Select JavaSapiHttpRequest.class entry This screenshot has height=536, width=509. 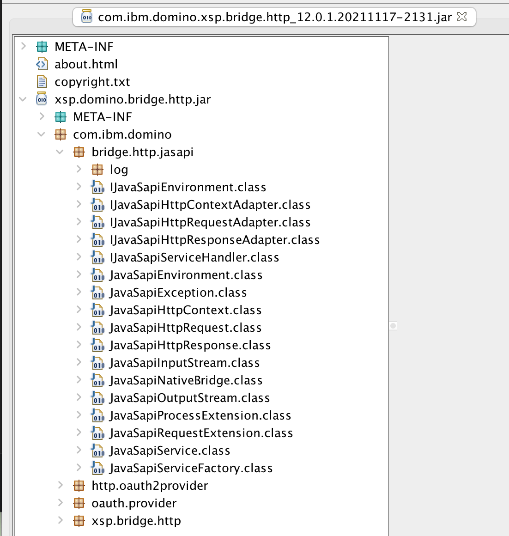click(186, 328)
